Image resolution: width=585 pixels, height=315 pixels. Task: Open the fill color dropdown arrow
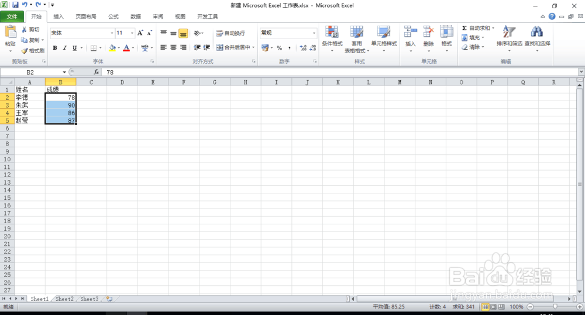(x=119, y=48)
